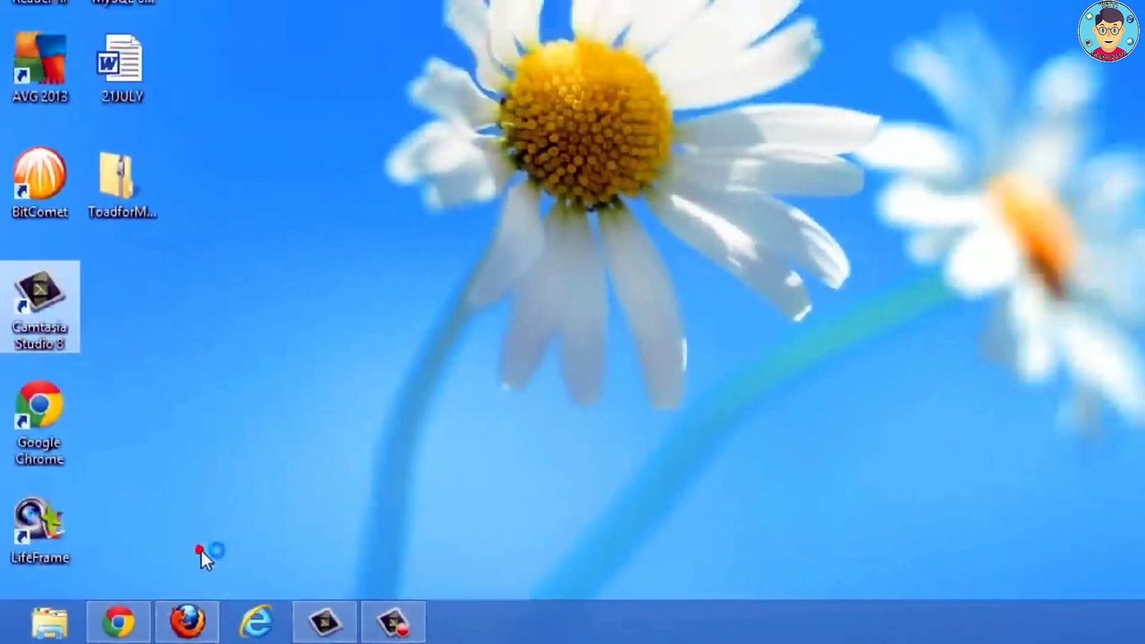The width and height of the screenshot is (1145, 644).
Task: Switch to Firefox in the taskbar
Action: 188,623
